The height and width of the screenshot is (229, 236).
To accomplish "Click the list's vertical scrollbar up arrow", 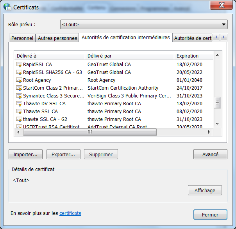I will (x=217, y=55).
